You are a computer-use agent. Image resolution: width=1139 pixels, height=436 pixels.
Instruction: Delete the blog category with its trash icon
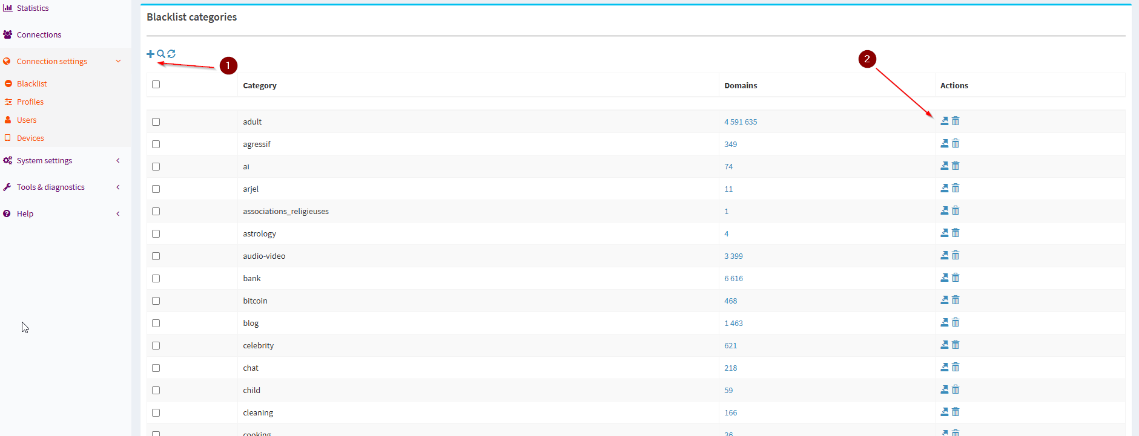pos(956,322)
